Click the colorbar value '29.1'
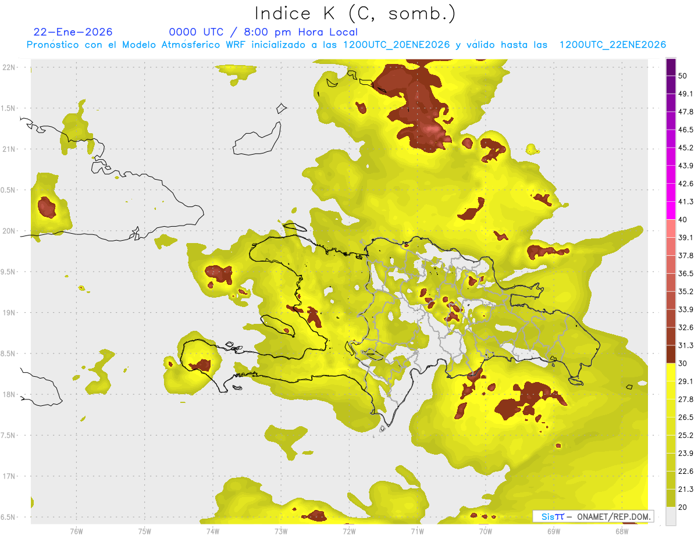The height and width of the screenshot is (539, 698). tap(685, 381)
